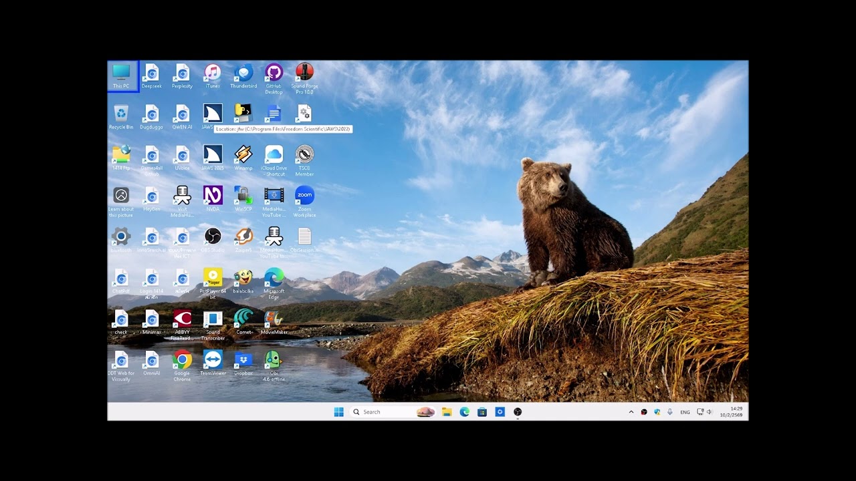Select the QWEN AI shortcut icon
This screenshot has width=856, height=481.
(182, 117)
